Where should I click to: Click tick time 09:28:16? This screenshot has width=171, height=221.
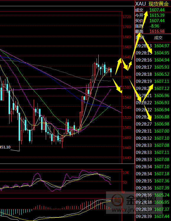click(144, 60)
